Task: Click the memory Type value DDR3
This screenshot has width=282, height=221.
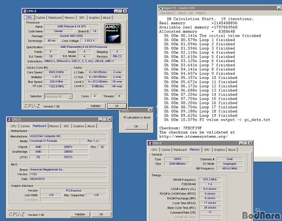Action: click(x=178, y=159)
